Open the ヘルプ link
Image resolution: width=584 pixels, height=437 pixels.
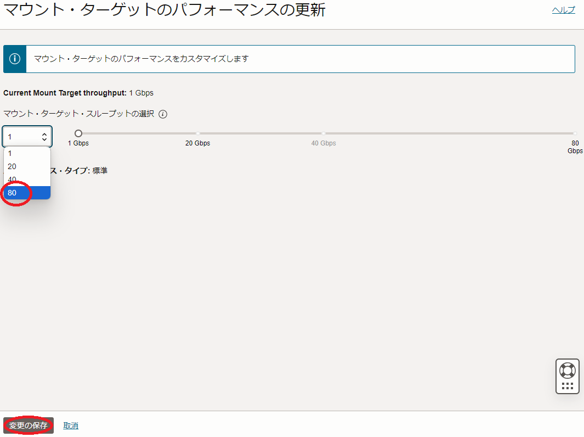(563, 10)
